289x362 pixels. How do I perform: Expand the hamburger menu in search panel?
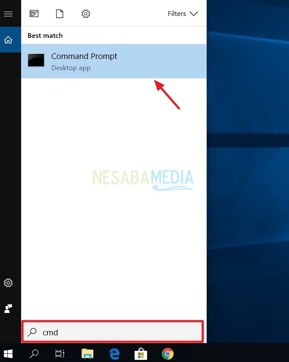(x=8, y=14)
